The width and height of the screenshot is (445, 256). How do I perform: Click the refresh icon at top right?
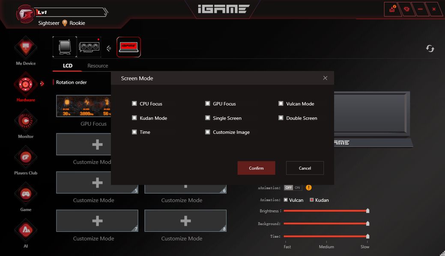click(430, 49)
